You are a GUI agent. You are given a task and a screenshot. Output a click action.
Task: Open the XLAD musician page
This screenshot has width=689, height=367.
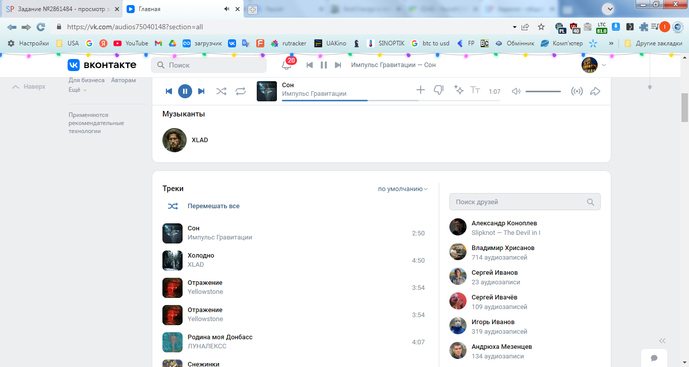(x=200, y=140)
